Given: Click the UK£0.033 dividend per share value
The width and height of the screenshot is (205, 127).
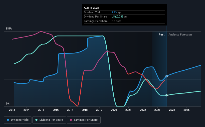Looking at the screenshot, I should tap(117, 17).
